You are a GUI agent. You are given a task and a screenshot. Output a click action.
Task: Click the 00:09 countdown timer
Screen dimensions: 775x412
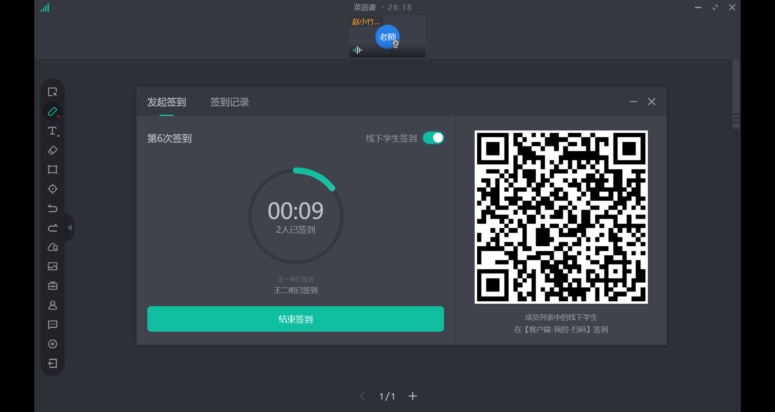click(x=295, y=211)
